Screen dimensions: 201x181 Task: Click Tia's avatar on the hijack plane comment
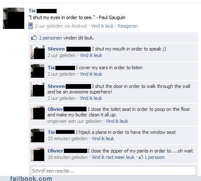pos(37,136)
